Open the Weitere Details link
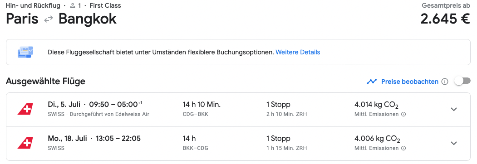Screen dimensions: 477x164 pyautogui.click(x=298, y=52)
